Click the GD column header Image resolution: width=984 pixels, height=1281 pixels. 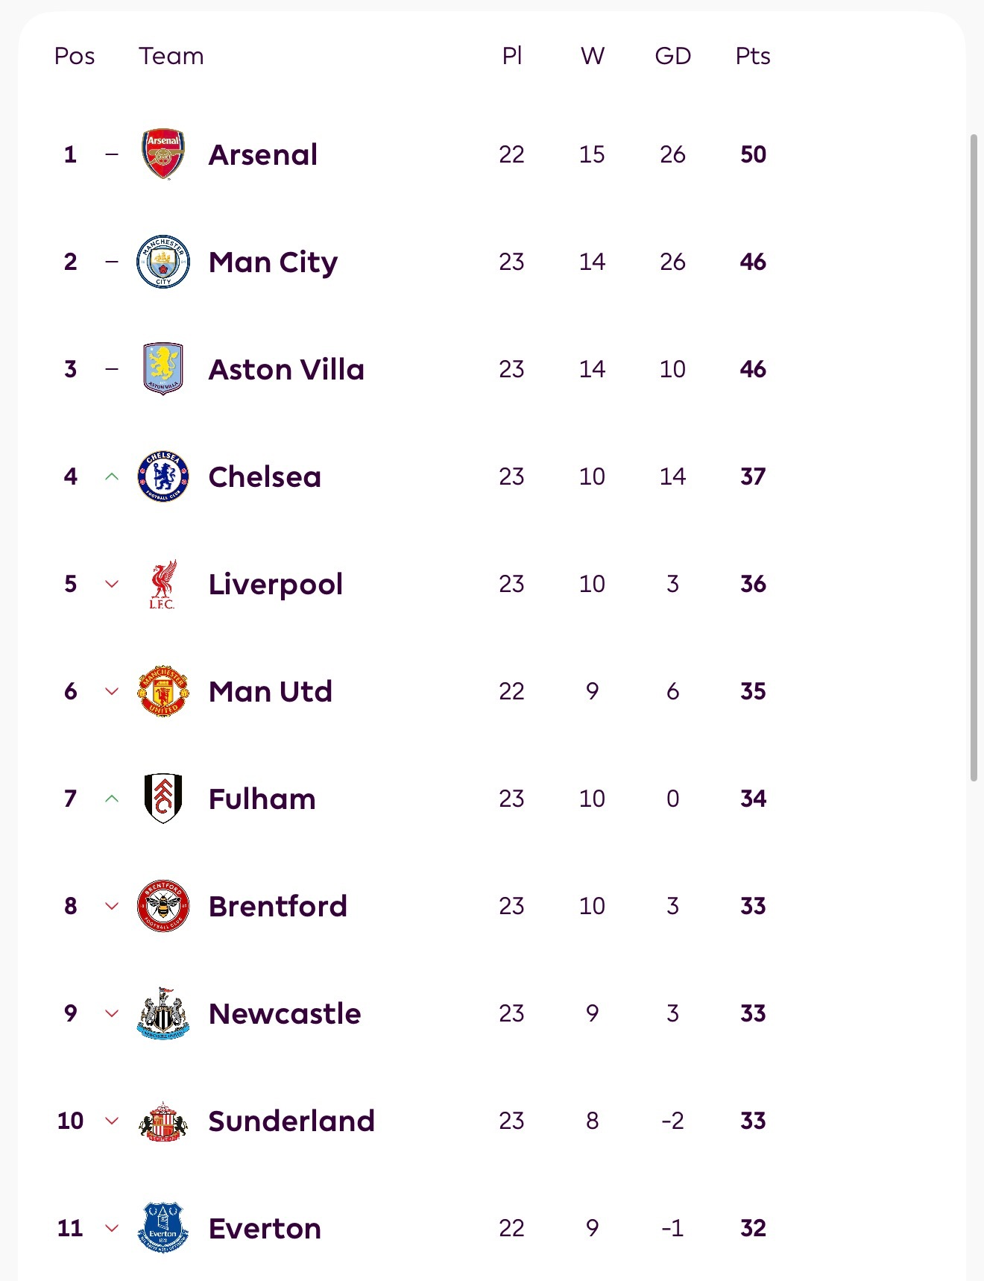pos(672,56)
